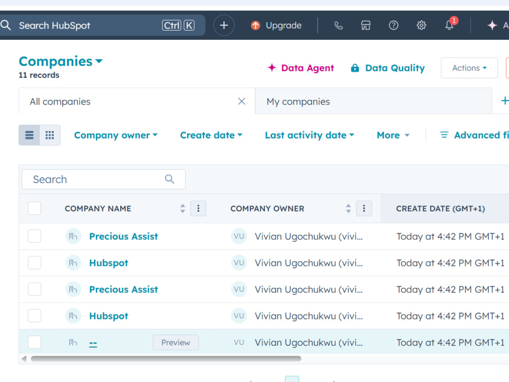Image resolution: width=509 pixels, height=382 pixels.
Task: Open the Actions dropdown
Action: point(469,68)
